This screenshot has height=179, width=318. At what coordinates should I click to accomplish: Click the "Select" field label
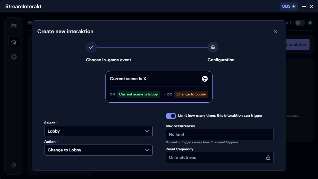click(x=50, y=123)
